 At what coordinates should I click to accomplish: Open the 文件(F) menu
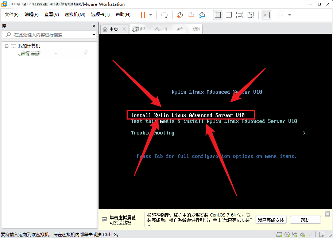coord(11,15)
